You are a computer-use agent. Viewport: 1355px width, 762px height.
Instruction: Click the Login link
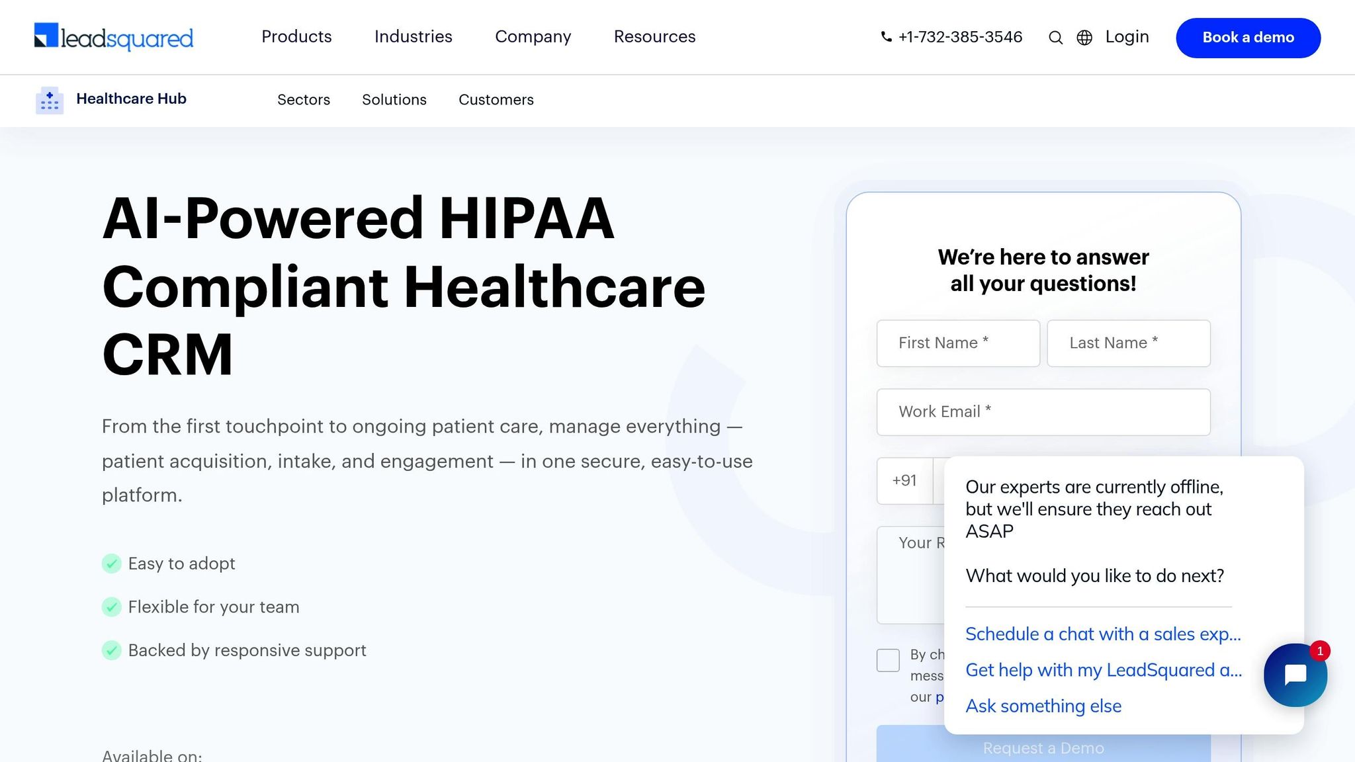click(1127, 37)
